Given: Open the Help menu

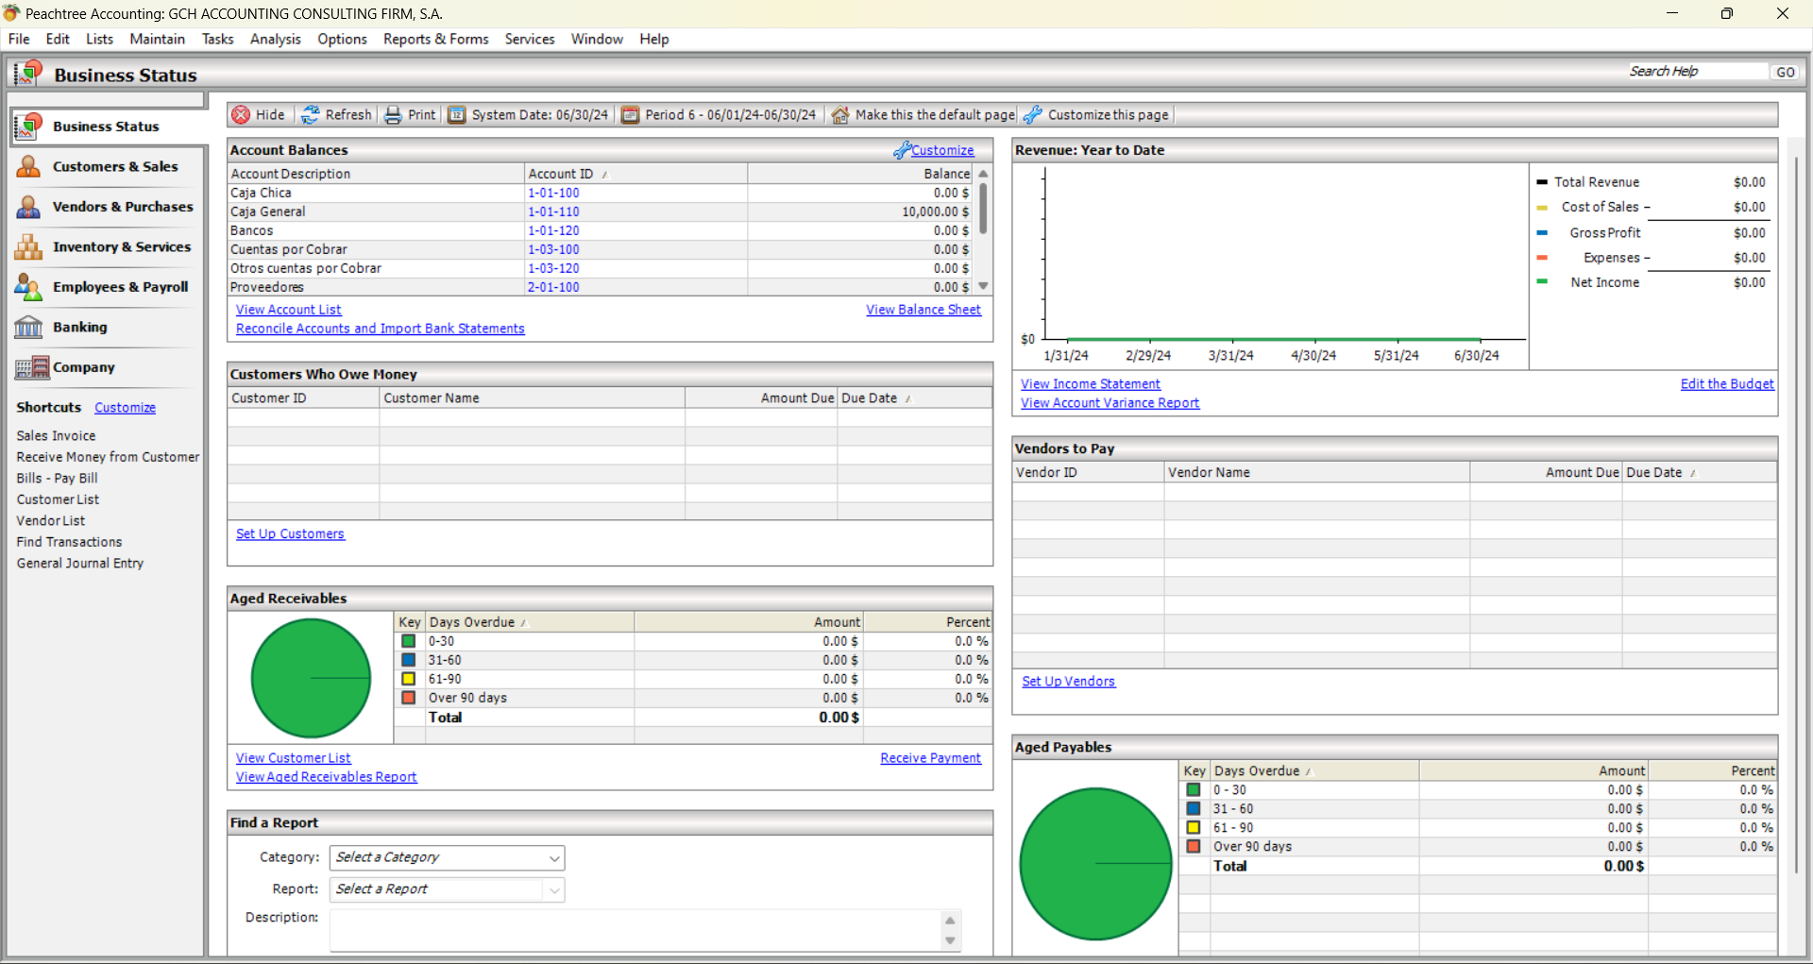Looking at the screenshot, I should [x=653, y=39].
